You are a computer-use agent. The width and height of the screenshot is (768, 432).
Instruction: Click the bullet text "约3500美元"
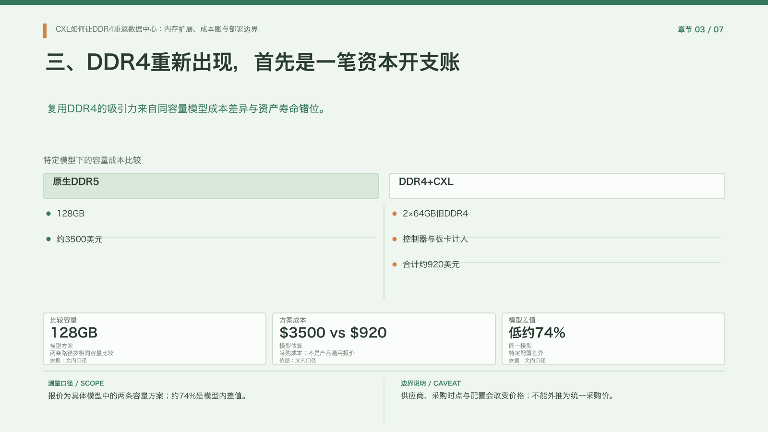[x=80, y=239]
